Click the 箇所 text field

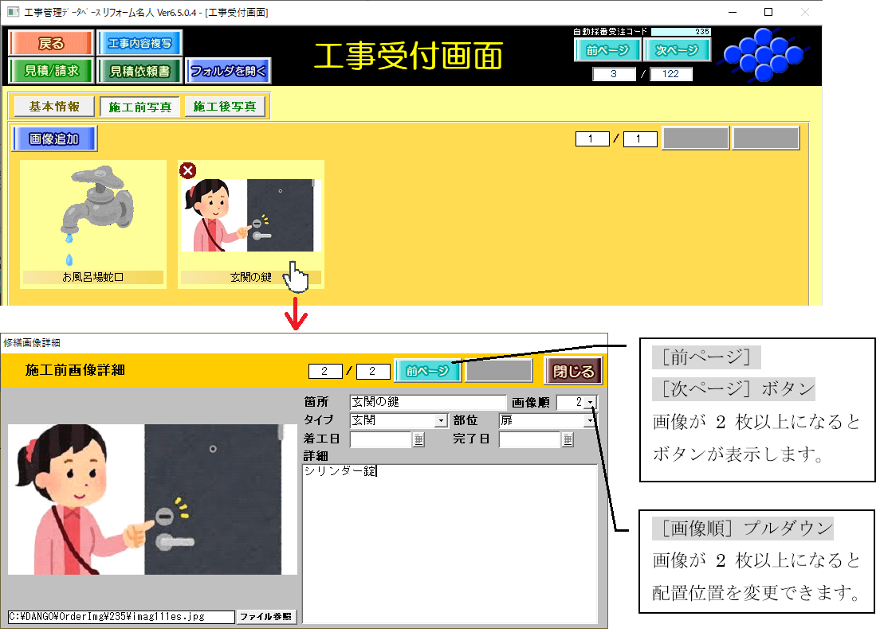pyautogui.click(x=428, y=403)
